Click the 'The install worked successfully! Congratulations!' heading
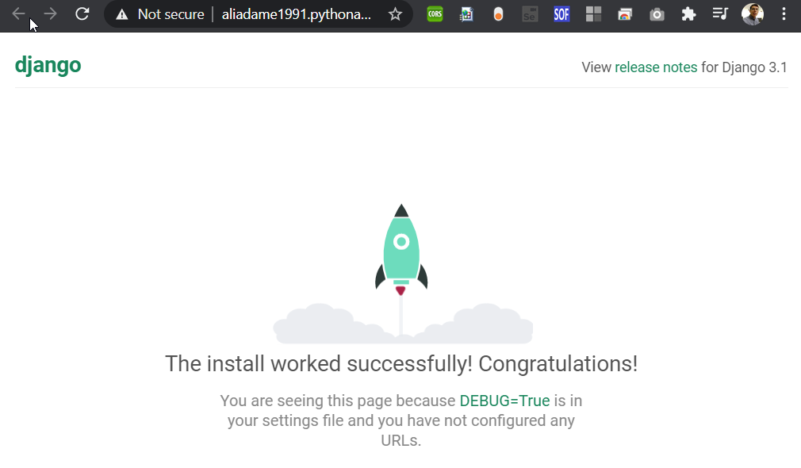This screenshot has height=468, width=801. 401,364
